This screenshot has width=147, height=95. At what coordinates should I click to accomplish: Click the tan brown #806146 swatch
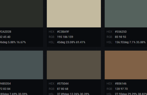tap(126, 65)
